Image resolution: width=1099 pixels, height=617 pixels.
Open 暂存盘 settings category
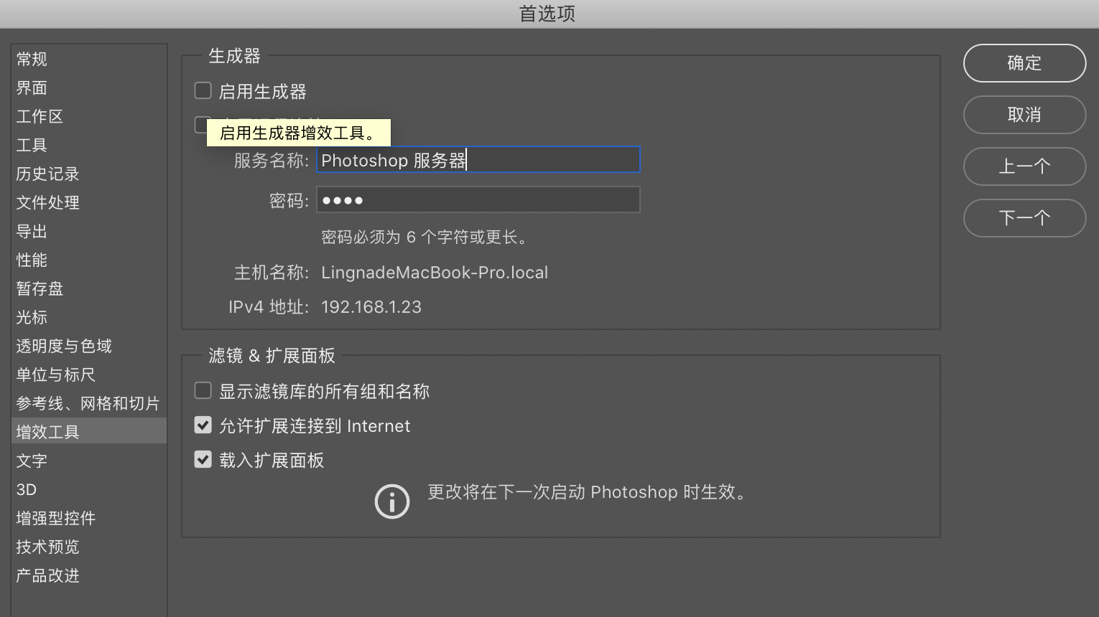pos(40,288)
